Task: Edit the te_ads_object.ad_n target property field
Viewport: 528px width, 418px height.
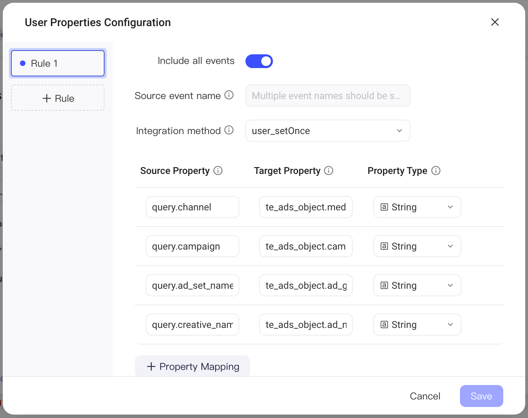Action: click(306, 324)
